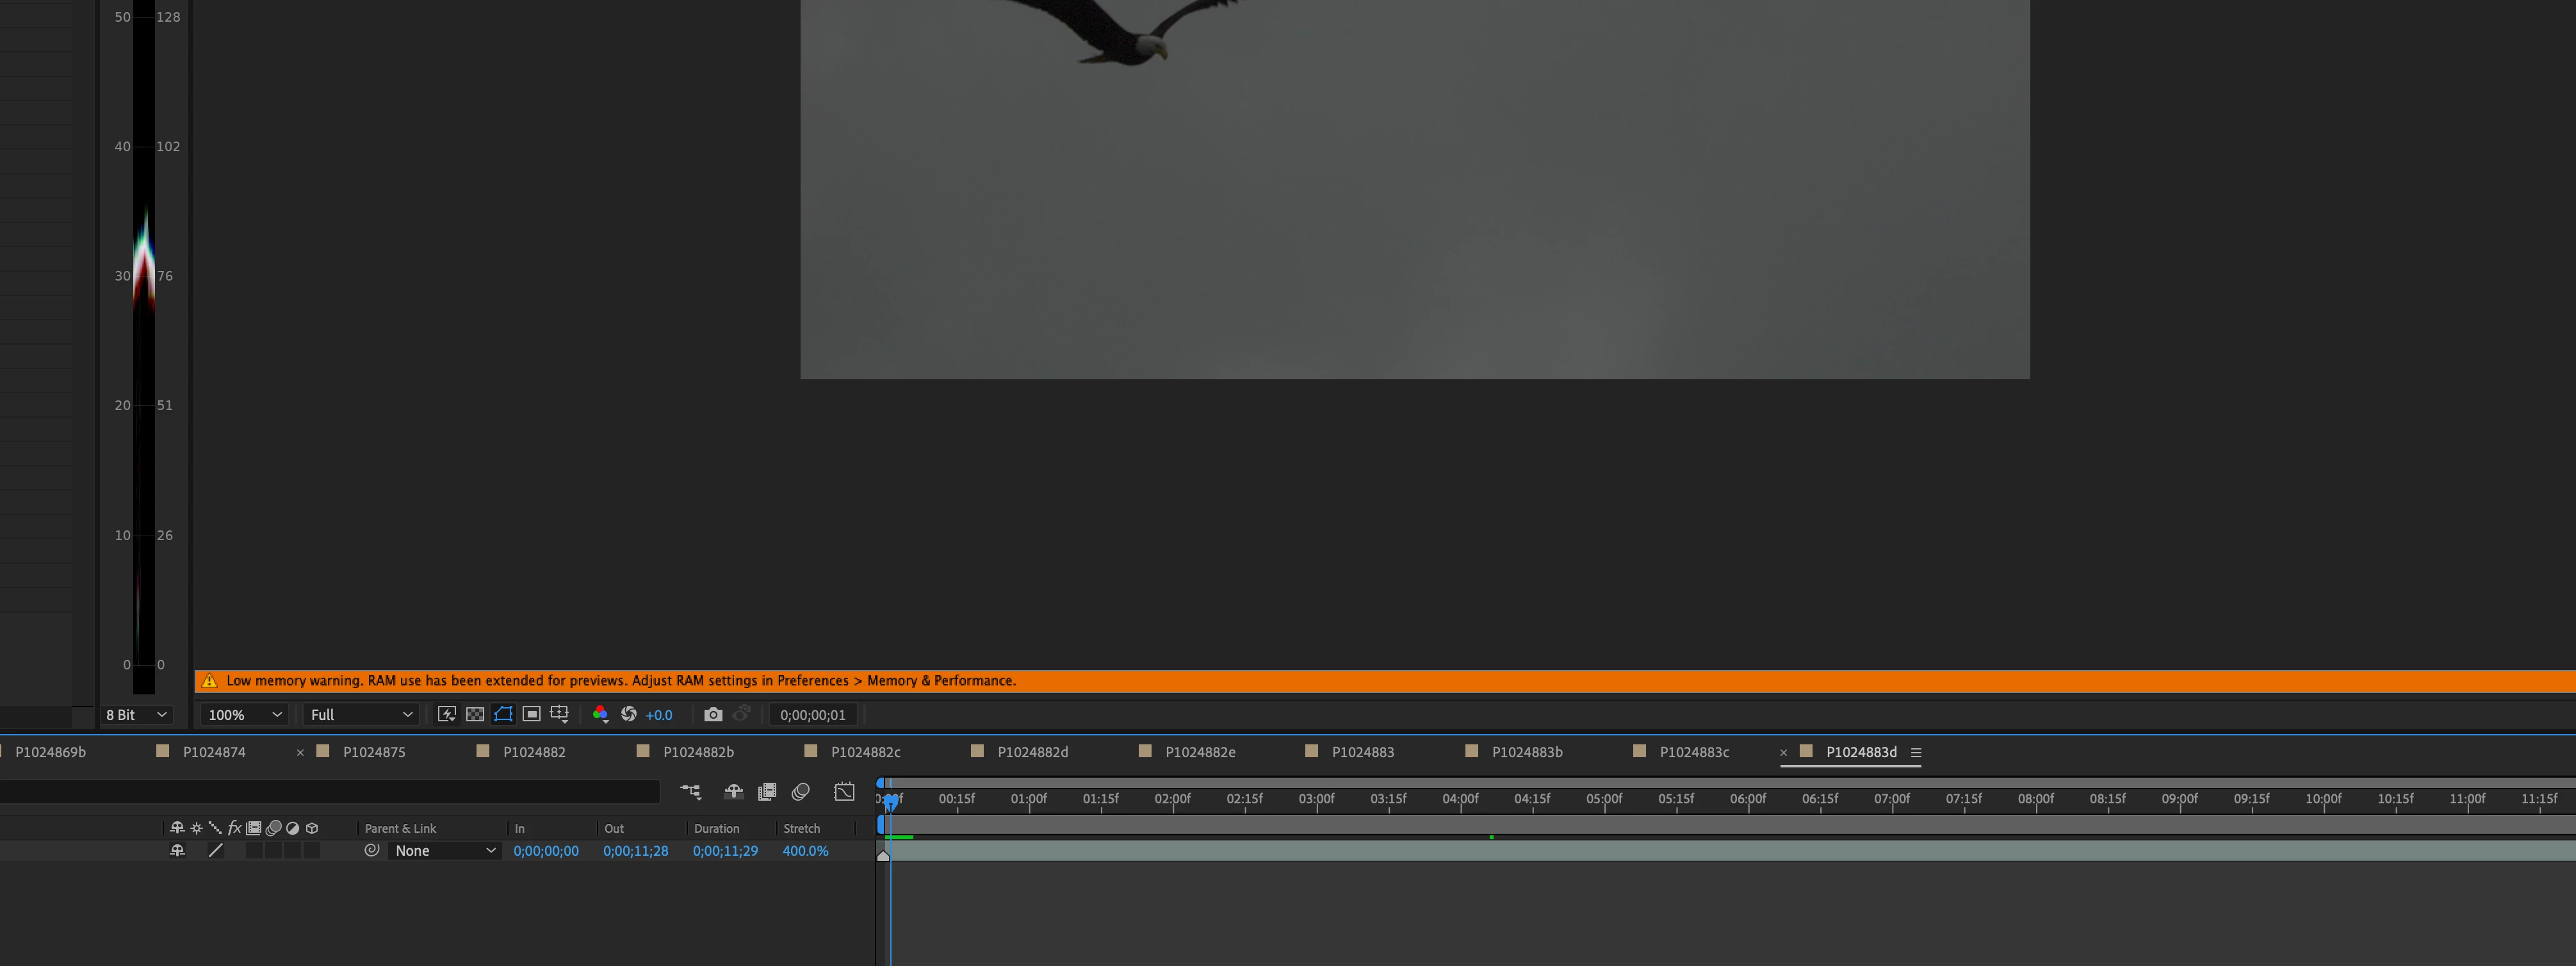Toggle layer shy switch in row
This screenshot has height=966, width=2576.
click(x=177, y=851)
